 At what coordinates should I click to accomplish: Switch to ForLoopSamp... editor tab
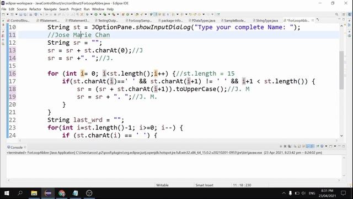click(x=138, y=20)
